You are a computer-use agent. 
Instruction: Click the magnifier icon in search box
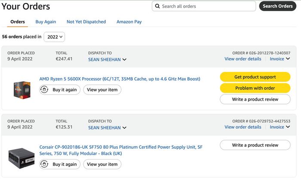click(x=157, y=6)
